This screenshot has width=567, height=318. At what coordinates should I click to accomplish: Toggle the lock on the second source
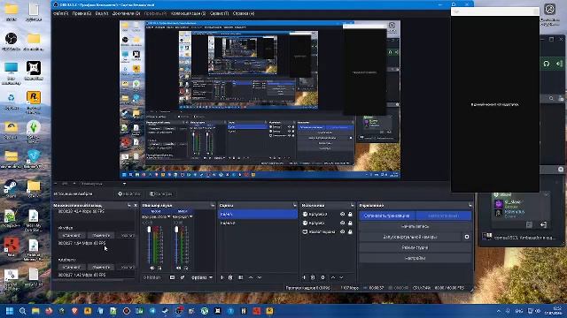pos(350,223)
